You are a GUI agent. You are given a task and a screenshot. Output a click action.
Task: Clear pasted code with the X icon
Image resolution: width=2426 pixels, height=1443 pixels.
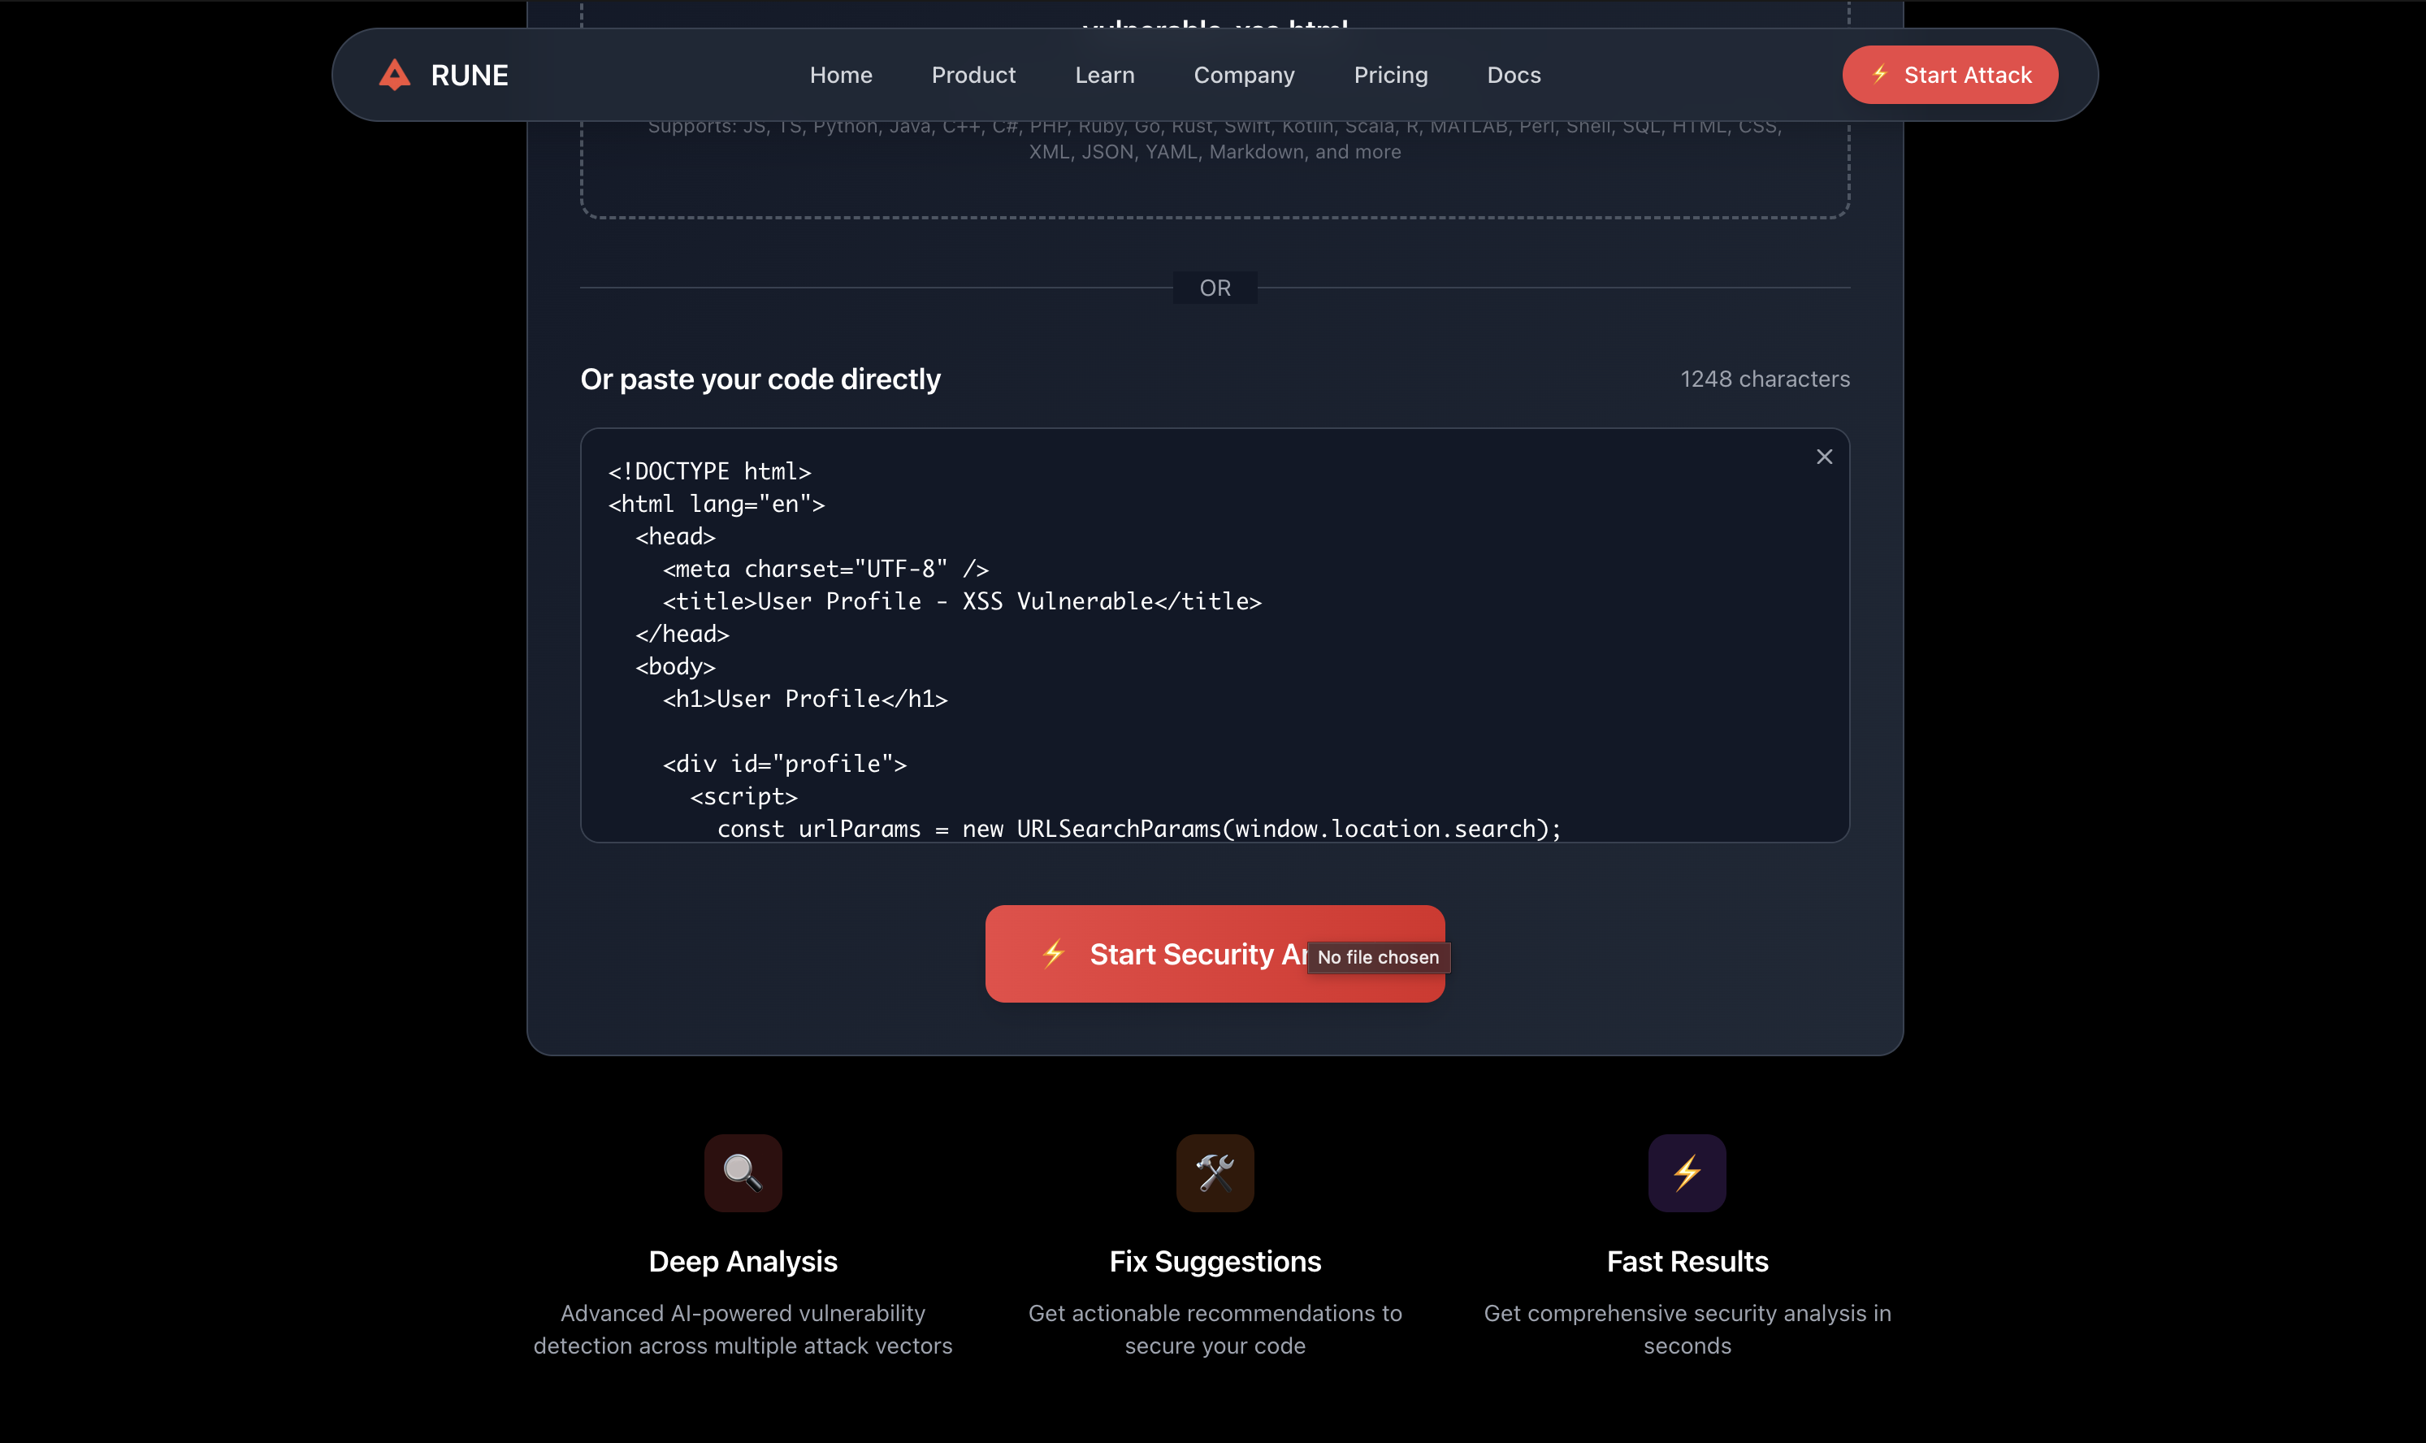[x=1824, y=457]
